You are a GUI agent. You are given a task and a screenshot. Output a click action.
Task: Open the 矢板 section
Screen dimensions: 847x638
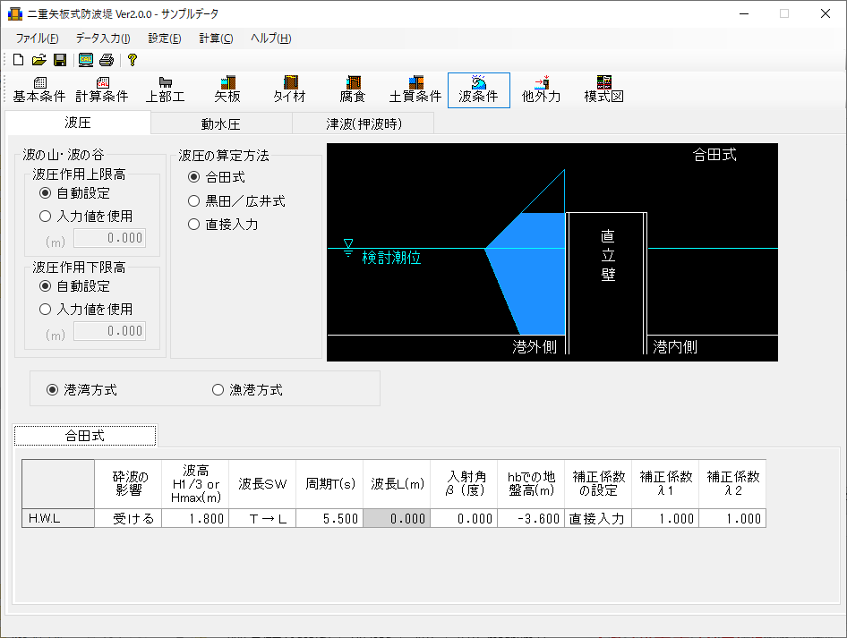227,90
